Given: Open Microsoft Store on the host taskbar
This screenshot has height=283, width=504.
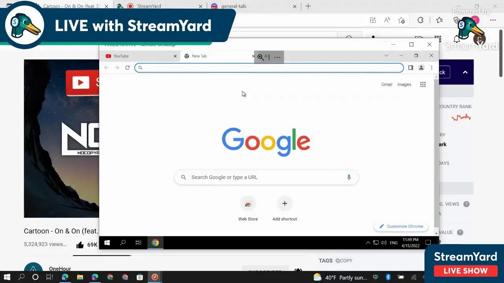Looking at the screenshot, I should point(140,277).
